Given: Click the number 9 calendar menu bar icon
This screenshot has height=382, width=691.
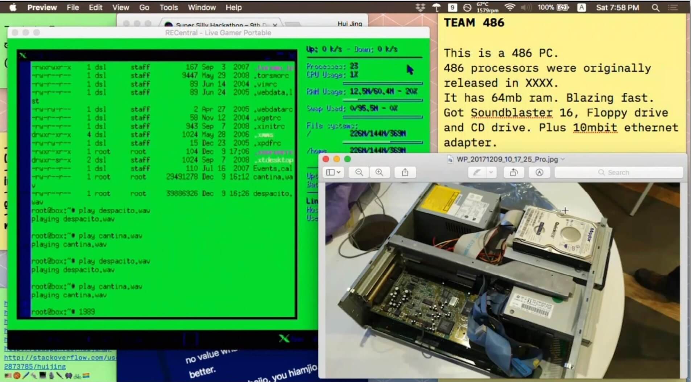Looking at the screenshot, I should click(x=452, y=7).
